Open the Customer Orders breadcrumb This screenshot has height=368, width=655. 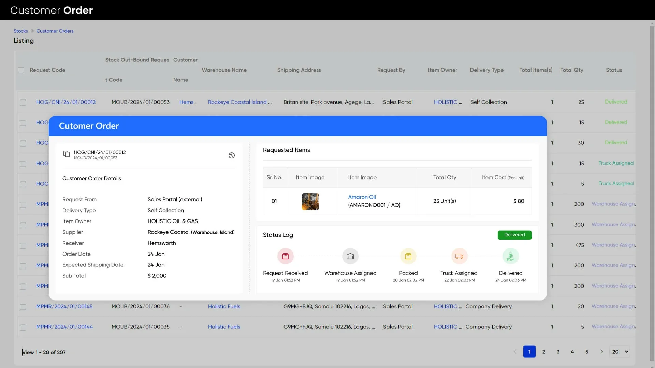pos(55,31)
